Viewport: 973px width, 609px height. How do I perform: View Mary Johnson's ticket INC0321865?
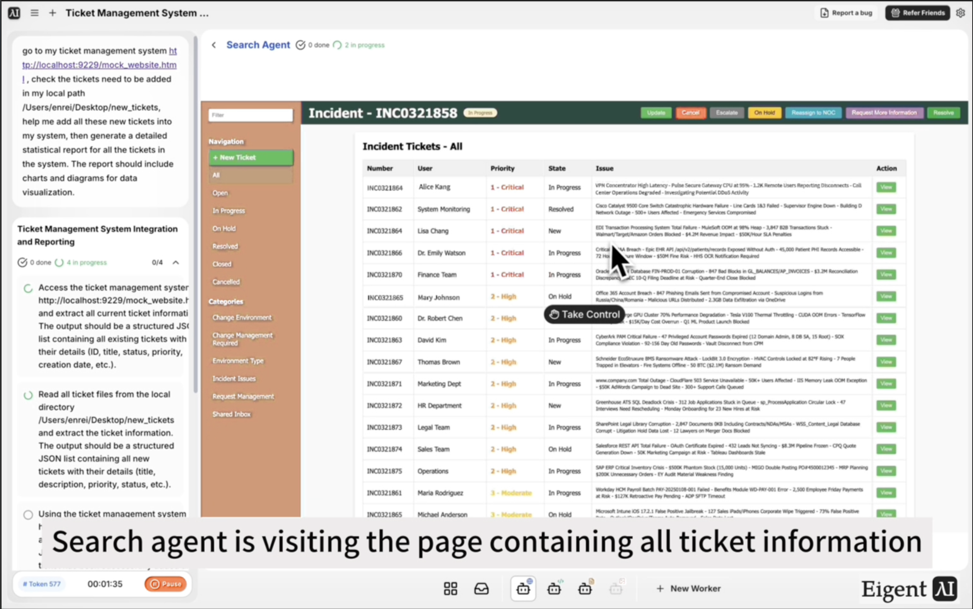coord(886,296)
